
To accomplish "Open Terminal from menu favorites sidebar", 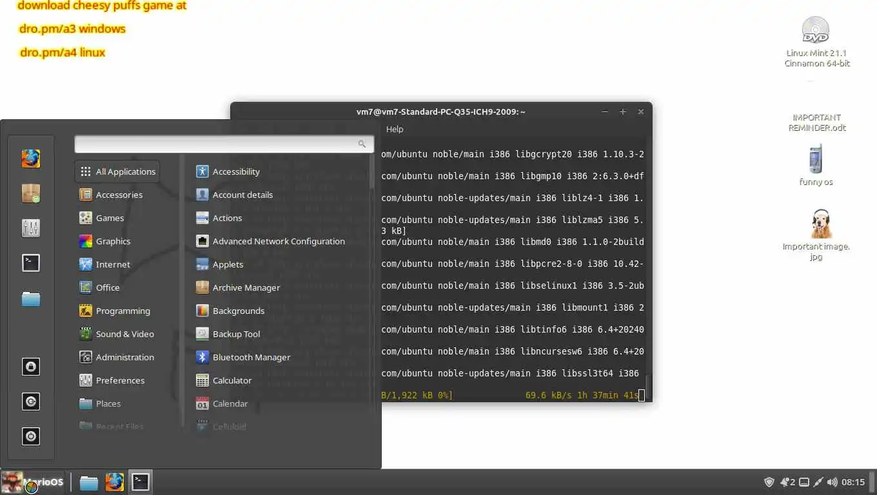I will tap(31, 262).
